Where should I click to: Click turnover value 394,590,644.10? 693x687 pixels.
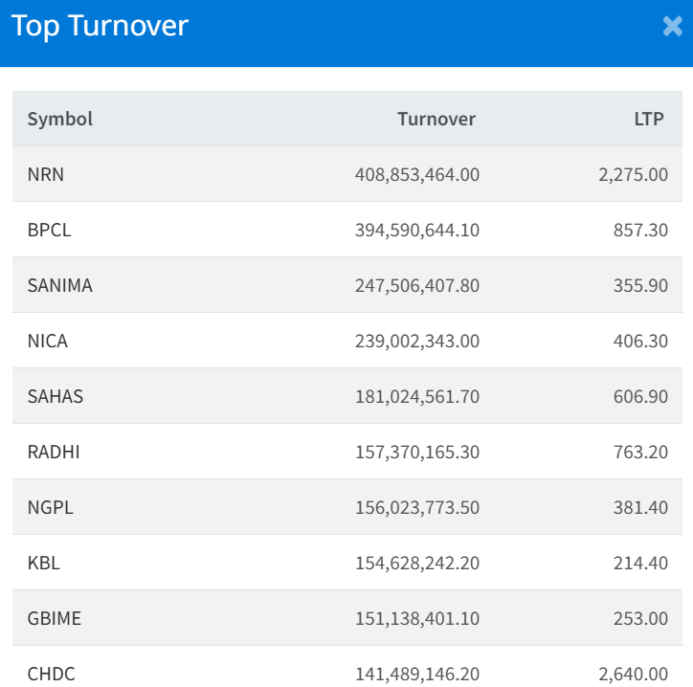(417, 231)
